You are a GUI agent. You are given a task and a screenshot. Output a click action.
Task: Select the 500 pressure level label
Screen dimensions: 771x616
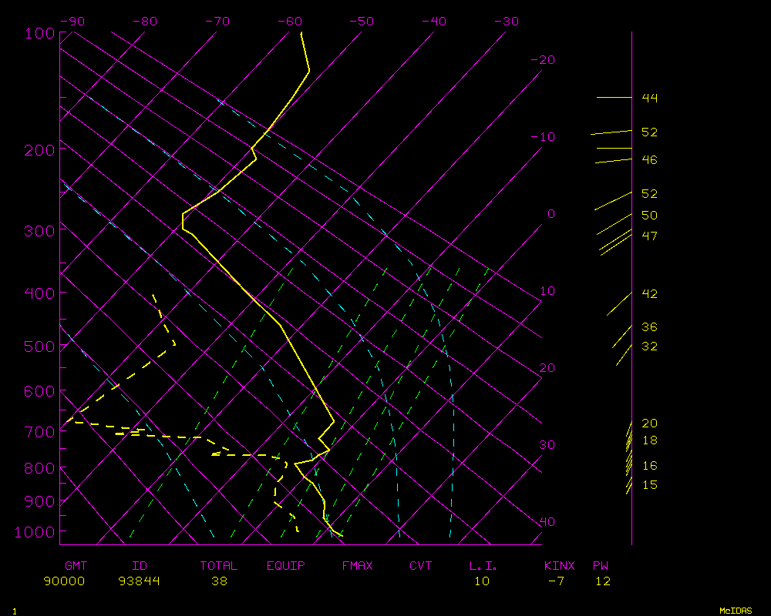click(x=39, y=346)
